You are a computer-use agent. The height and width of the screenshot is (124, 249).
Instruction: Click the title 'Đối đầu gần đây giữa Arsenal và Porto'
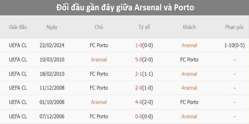pyautogui.click(x=125, y=7)
